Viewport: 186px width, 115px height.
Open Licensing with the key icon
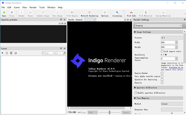(x=117, y=12)
